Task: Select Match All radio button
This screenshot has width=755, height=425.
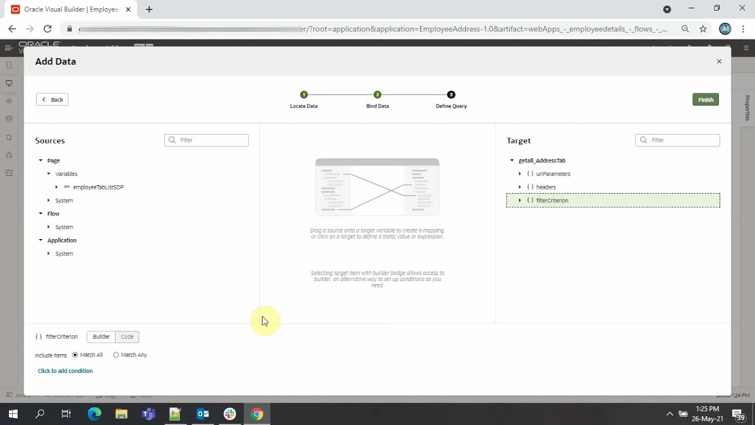Action: (x=75, y=355)
